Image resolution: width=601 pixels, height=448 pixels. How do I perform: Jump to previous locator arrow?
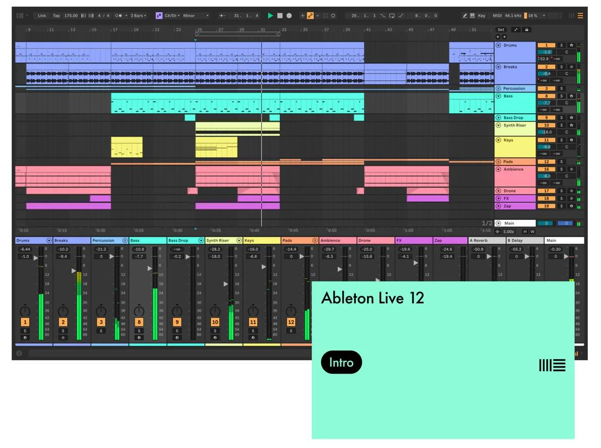point(498,37)
